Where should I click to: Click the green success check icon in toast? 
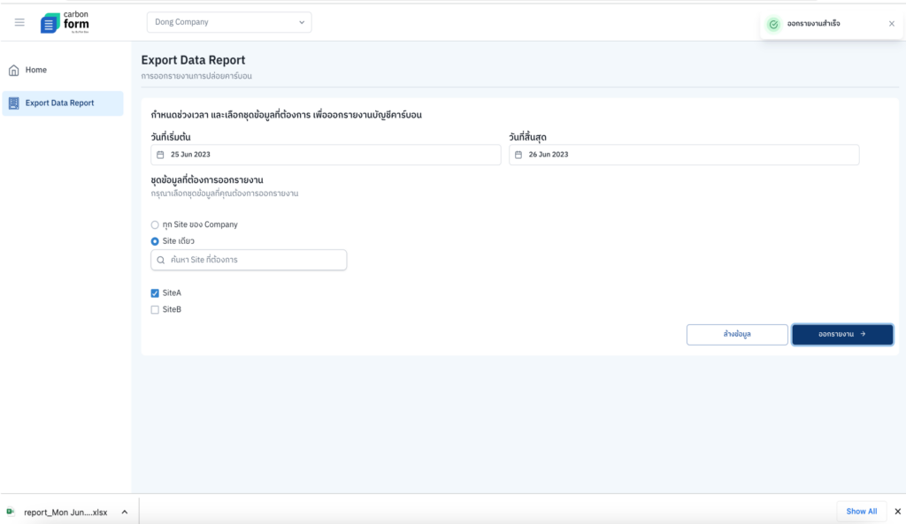[x=773, y=24]
